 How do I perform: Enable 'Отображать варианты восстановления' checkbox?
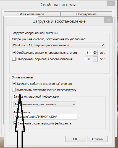14,59
